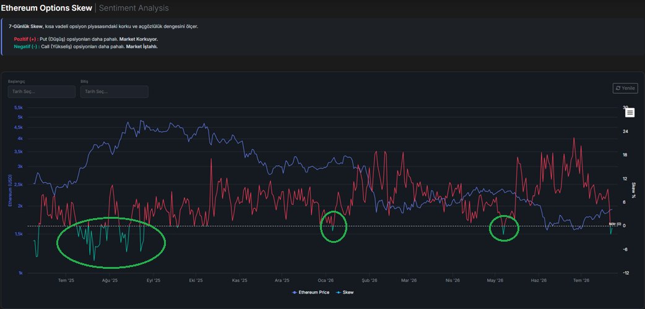Click the Ağu '25 axis label
645x309 pixels.
(110, 280)
